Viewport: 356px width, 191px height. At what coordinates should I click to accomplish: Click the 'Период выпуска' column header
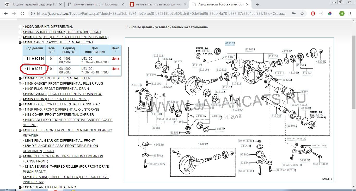[69, 50]
